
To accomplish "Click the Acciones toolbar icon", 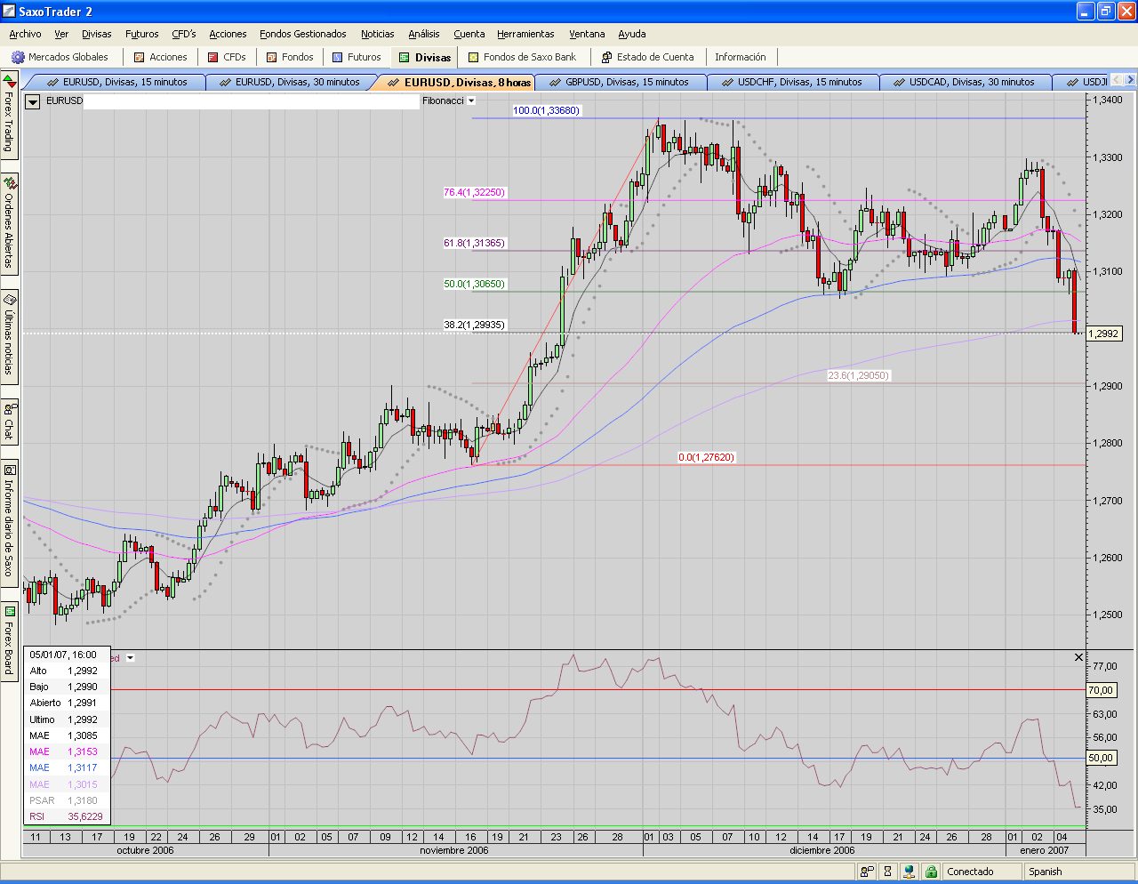I will [139, 57].
